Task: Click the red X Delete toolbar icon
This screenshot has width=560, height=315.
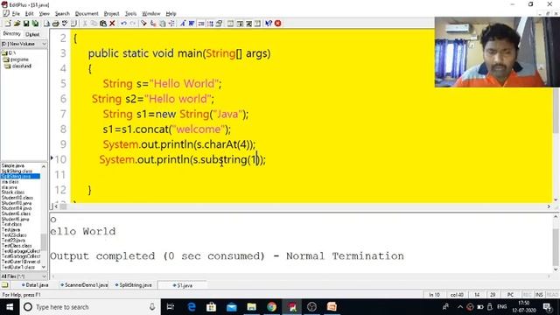Action: [x=112, y=24]
